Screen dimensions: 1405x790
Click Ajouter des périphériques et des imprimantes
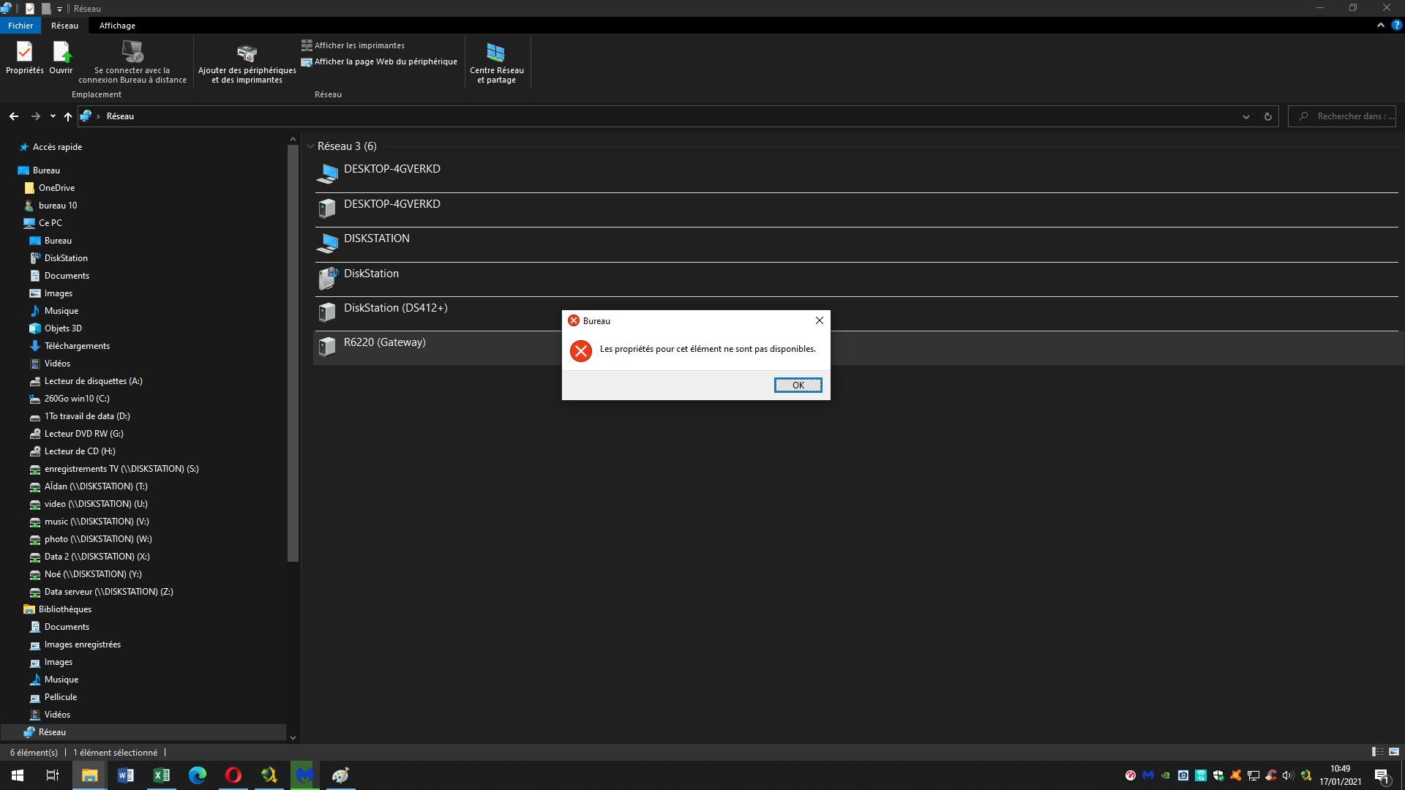point(247,61)
